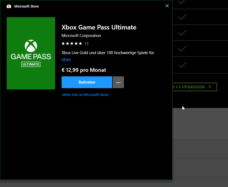Click the chevron arrow on UPGRADEN button
The width and height of the screenshot is (228, 187).
[x=209, y=87]
